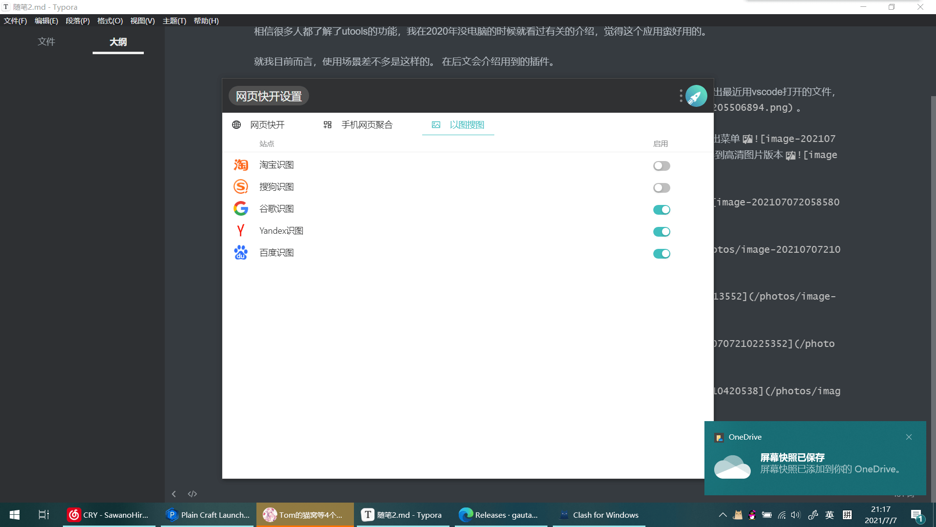Click the Taobao logo icon
The width and height of the screenshot is (936, 527).
[x=241, y=165]
